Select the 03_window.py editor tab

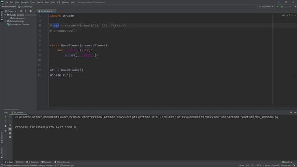coord(46,11)
